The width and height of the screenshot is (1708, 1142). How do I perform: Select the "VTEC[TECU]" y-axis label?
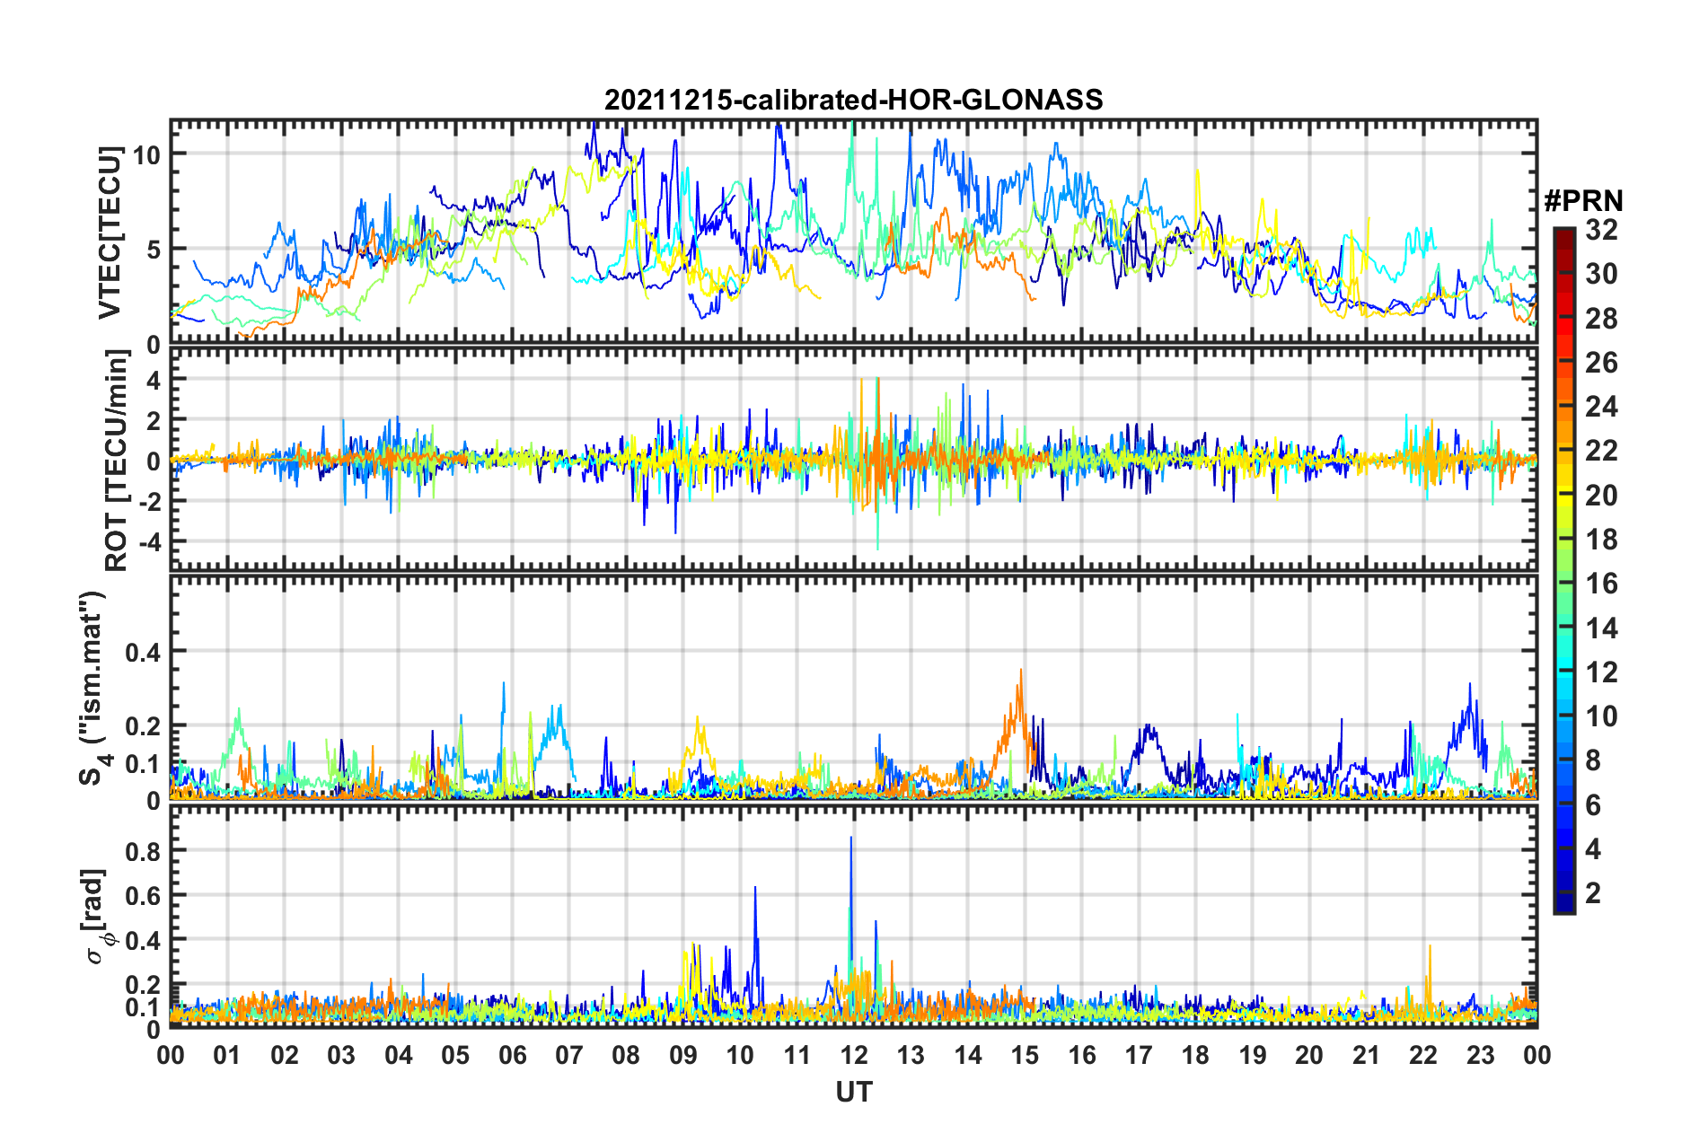[x=110, y=233]
